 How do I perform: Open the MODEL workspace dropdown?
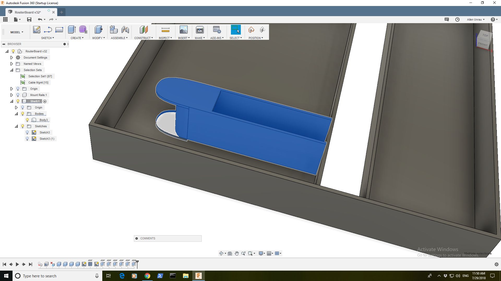point(17,32)
